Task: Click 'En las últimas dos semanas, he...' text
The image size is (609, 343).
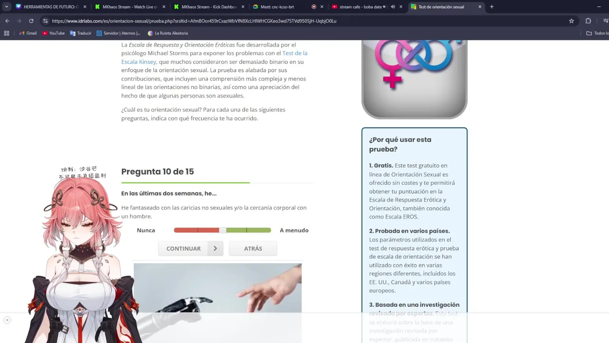Action: (169, 193)
